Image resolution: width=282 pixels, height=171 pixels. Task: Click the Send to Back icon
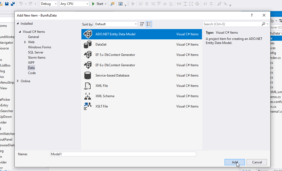(x=225, y=4)
